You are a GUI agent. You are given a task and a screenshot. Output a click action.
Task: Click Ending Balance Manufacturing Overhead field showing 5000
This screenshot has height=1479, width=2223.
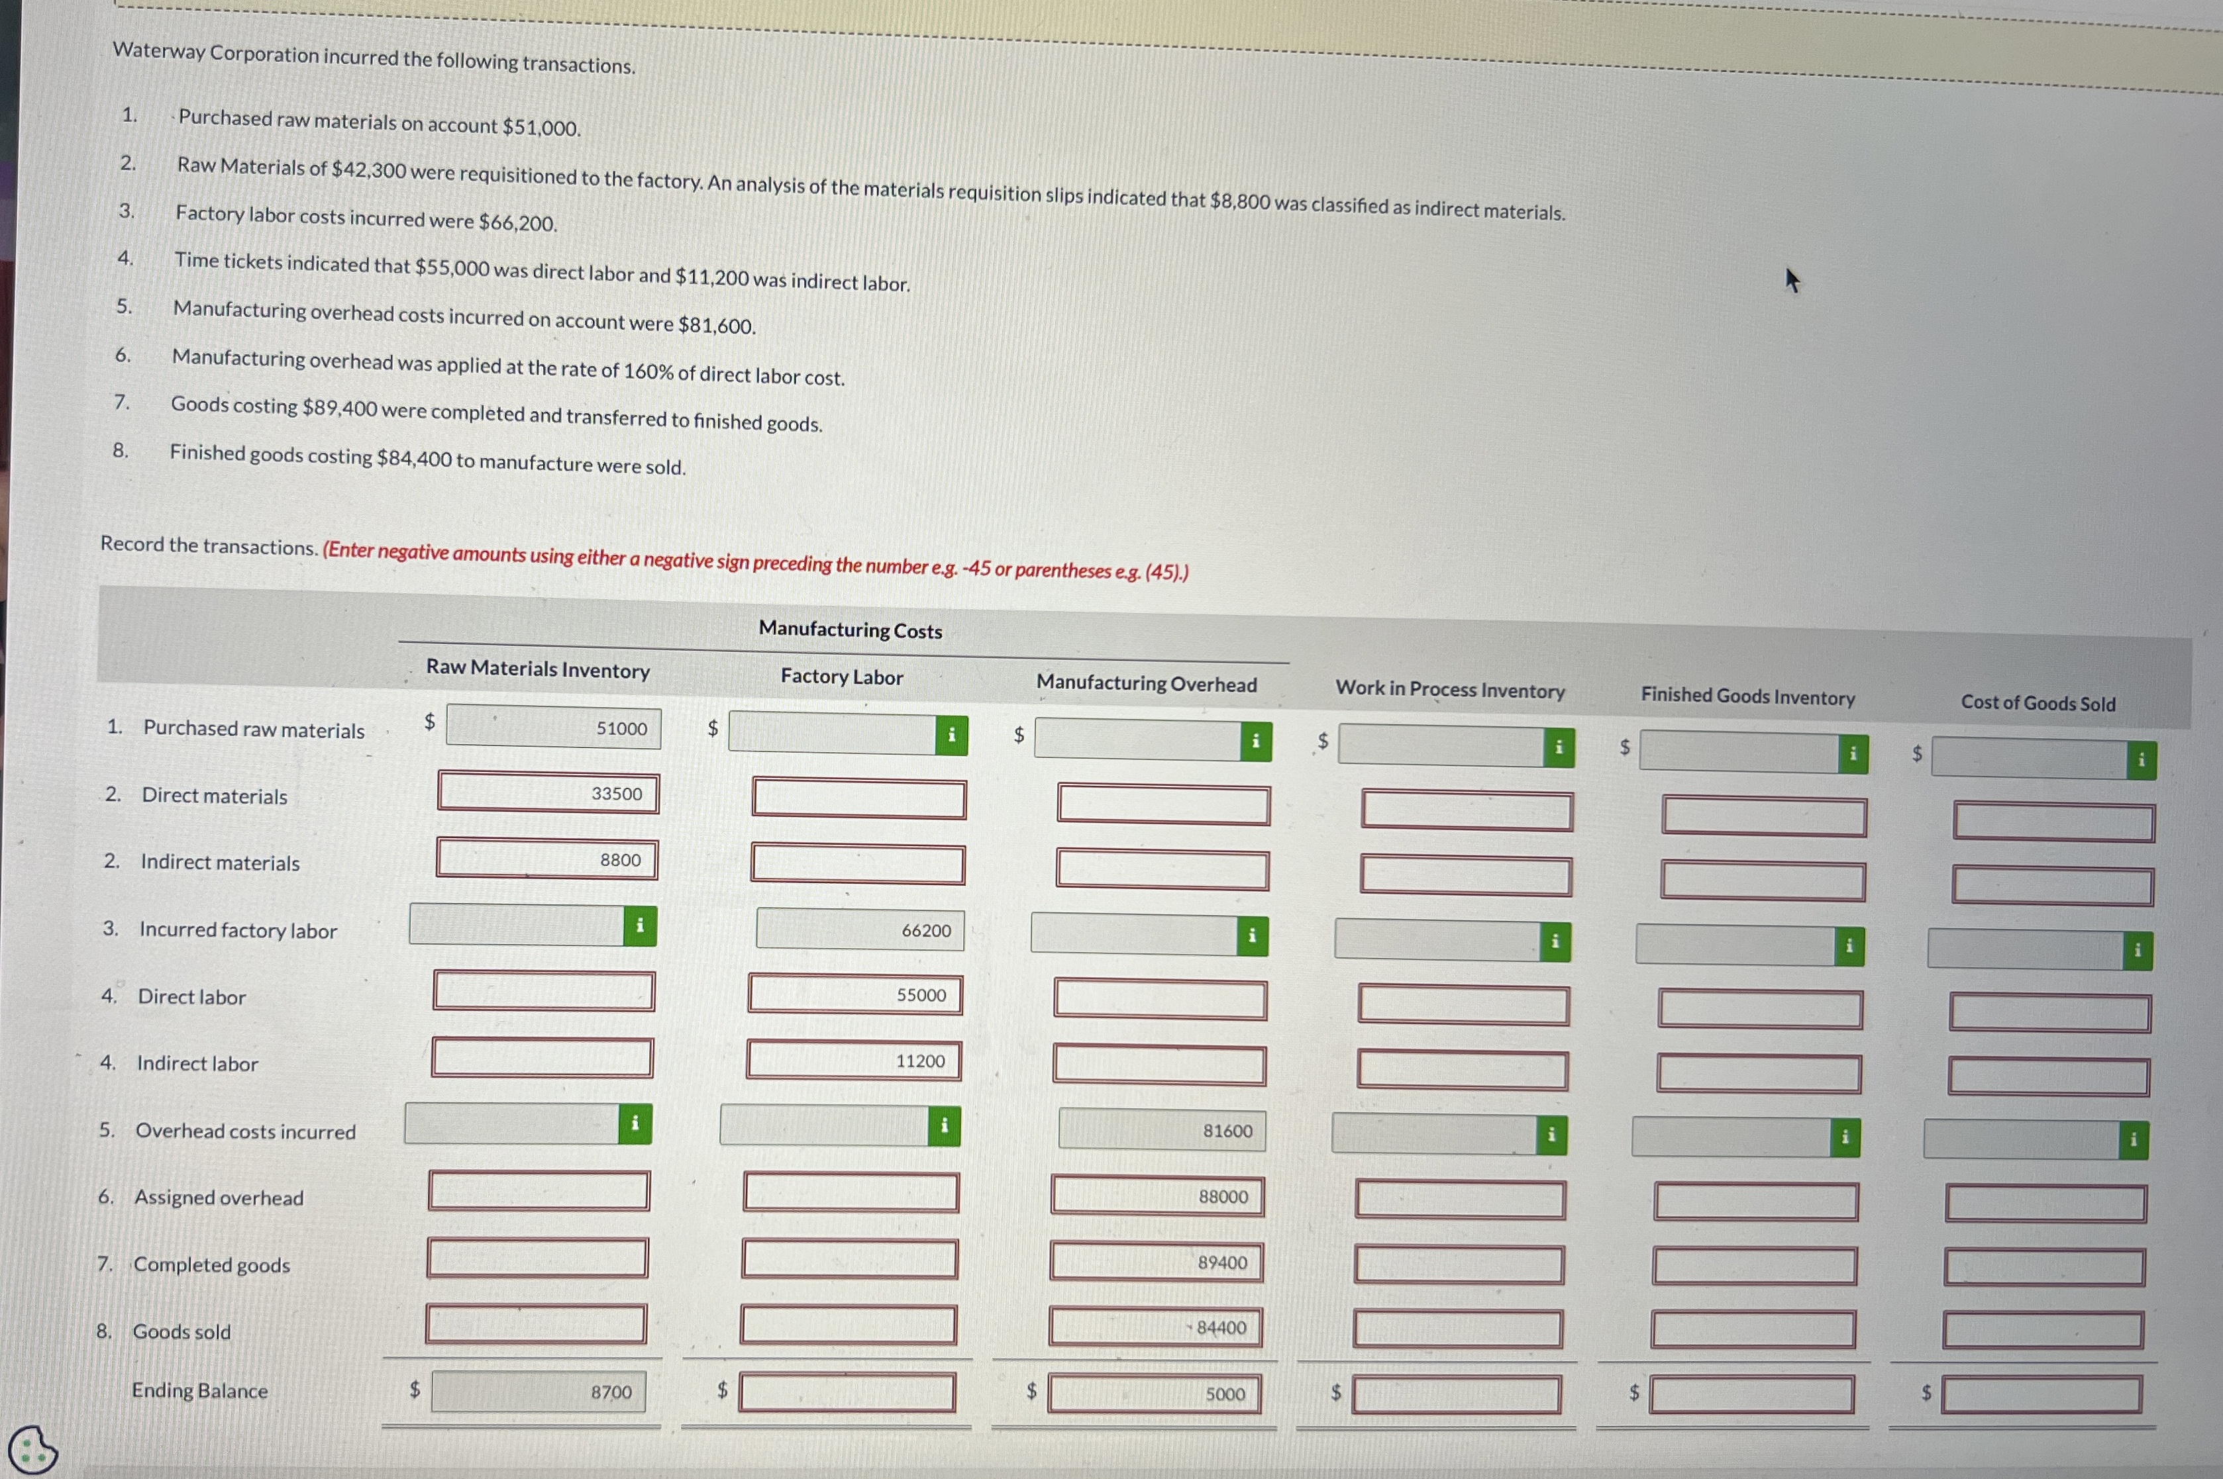(1154, 1394)
